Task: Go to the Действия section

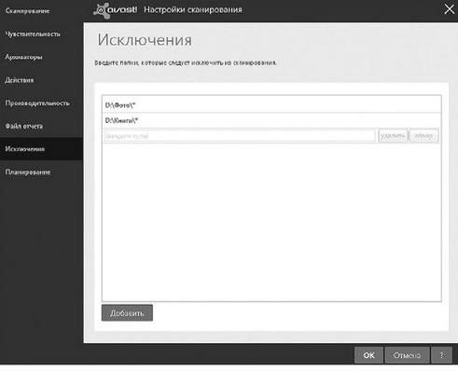Action: 20,80
